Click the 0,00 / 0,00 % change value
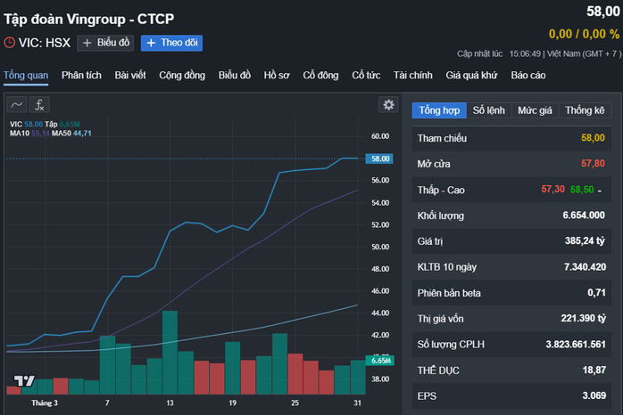The height and width of the screenshot is (415, 623). 584,34
